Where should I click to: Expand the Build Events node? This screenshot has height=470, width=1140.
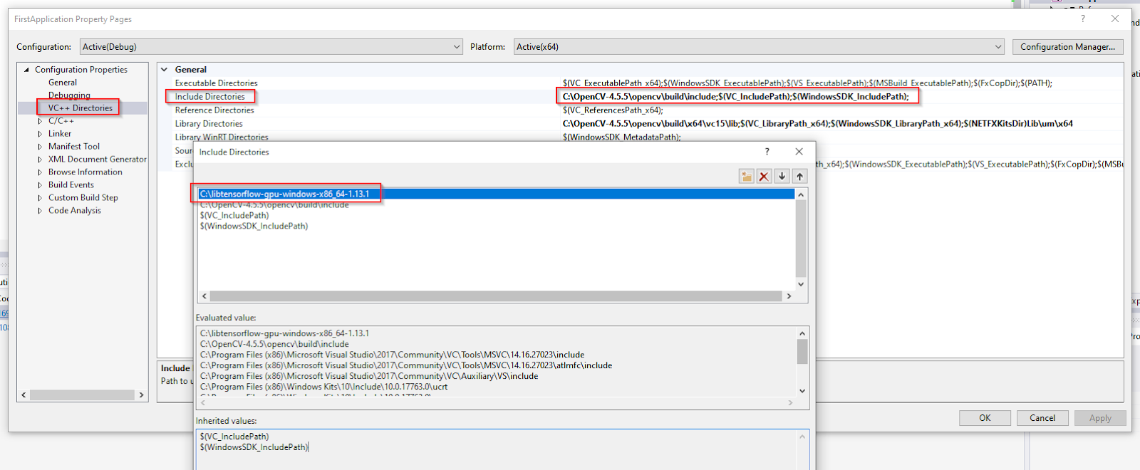[x=40, y=185]
